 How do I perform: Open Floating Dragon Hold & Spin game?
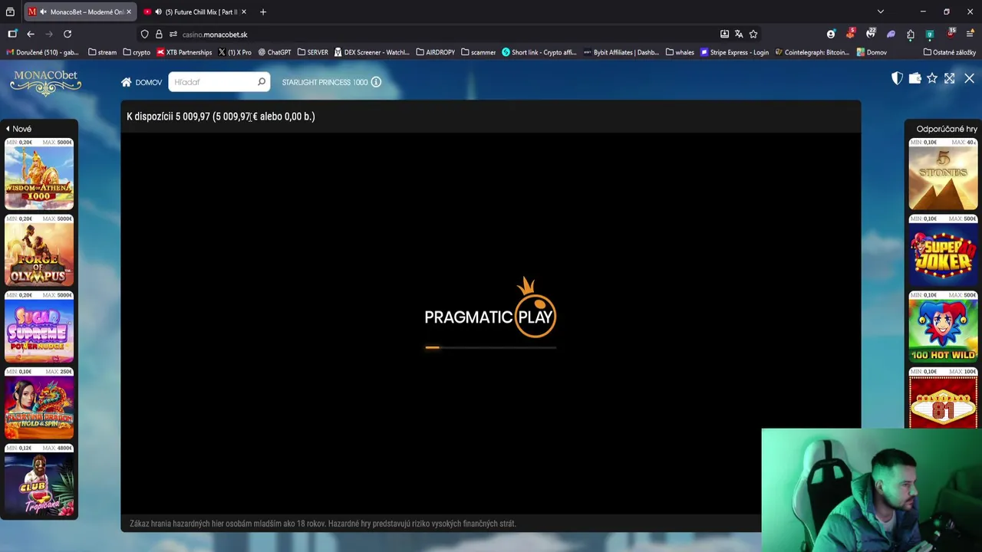pyautogui.click(x=39, y=404)
